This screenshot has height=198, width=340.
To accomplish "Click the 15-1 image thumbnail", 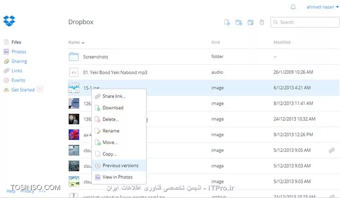I will (74, 88).
